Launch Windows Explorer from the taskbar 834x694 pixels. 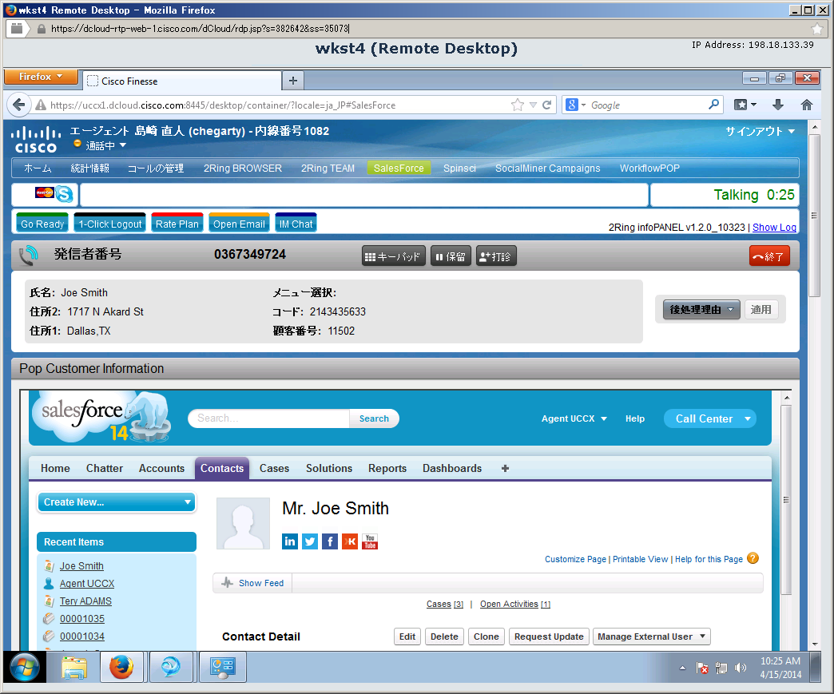tap(74, 667)
